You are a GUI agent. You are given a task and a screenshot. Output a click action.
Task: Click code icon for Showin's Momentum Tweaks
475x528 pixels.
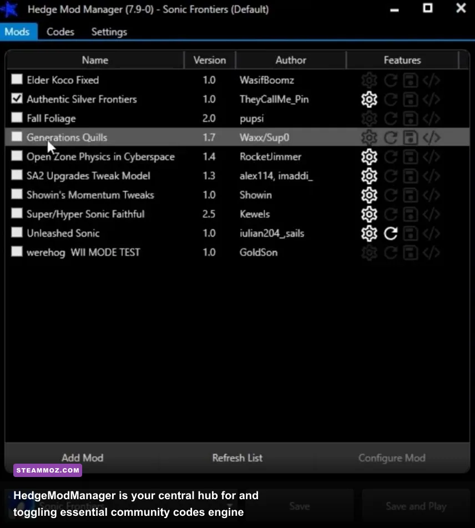[432, 195]
